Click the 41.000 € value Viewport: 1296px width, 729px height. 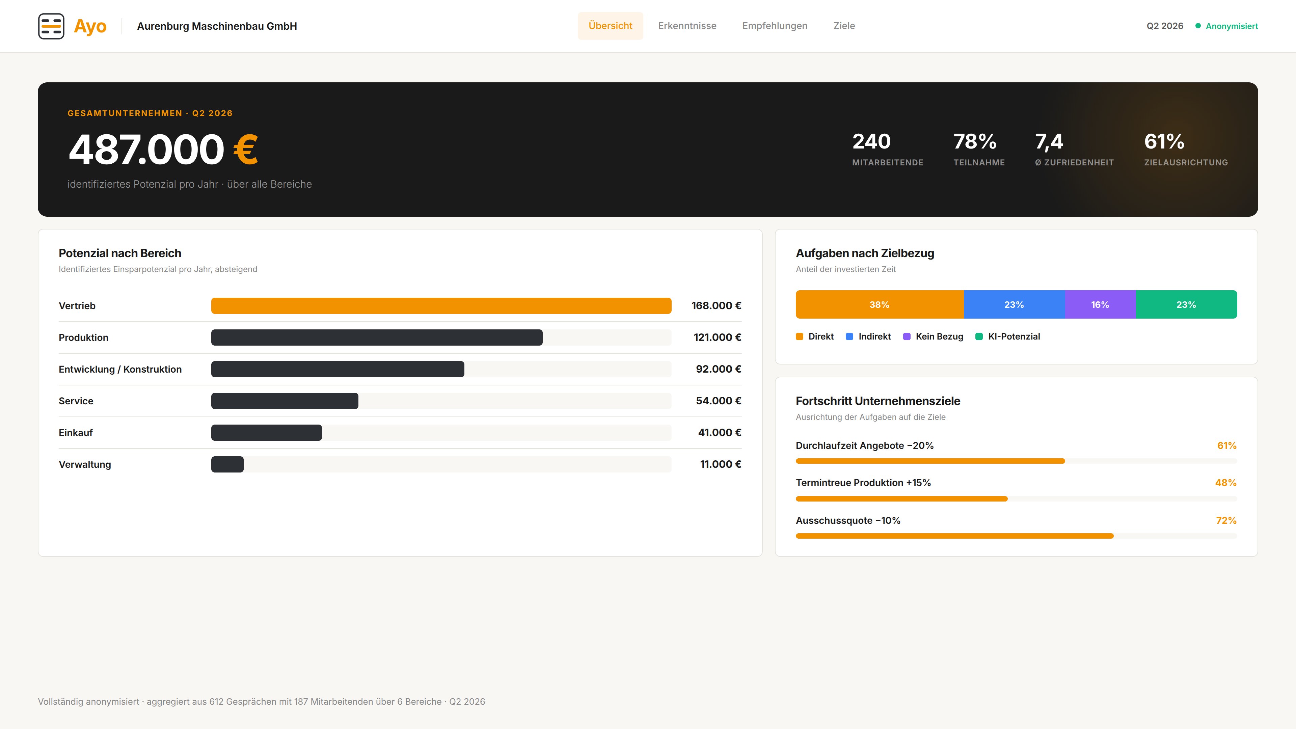[x=720, y=432]
